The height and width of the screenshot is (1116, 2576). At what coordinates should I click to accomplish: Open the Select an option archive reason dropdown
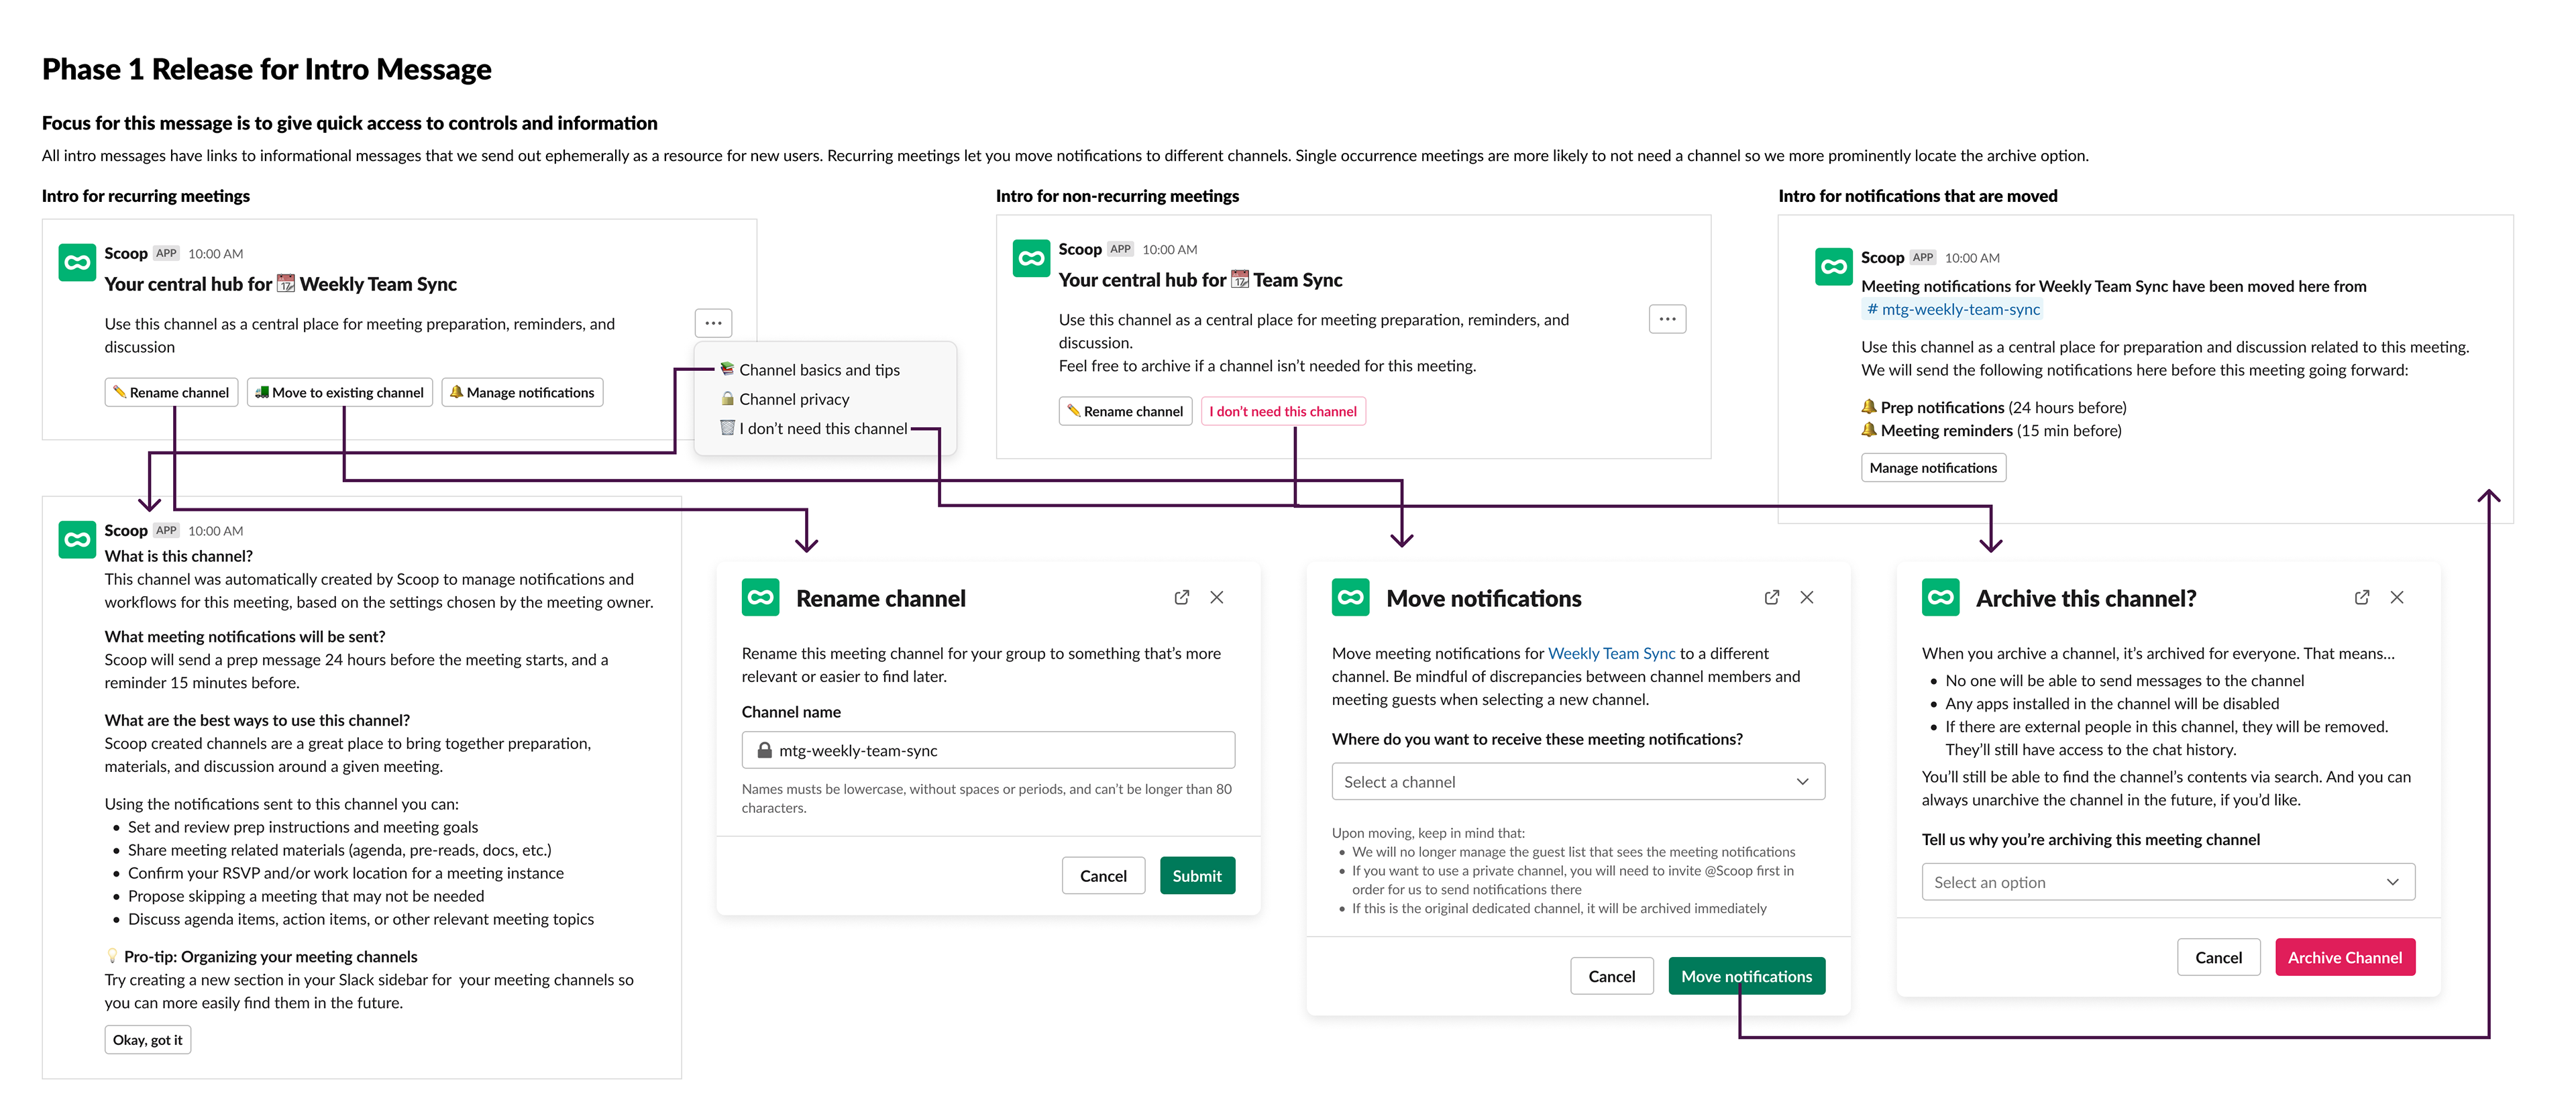[2167, 882]
